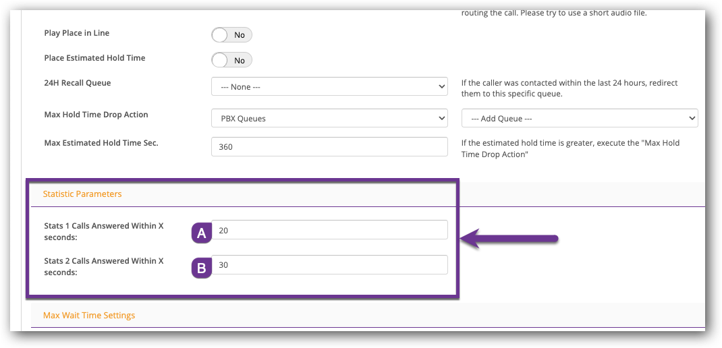The height and width of the screenshot is (348, 722).
Task: Click the purple A marker badge
Action: [x=201, y=233]
